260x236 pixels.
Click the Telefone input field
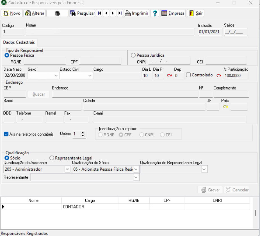point(30,120)
